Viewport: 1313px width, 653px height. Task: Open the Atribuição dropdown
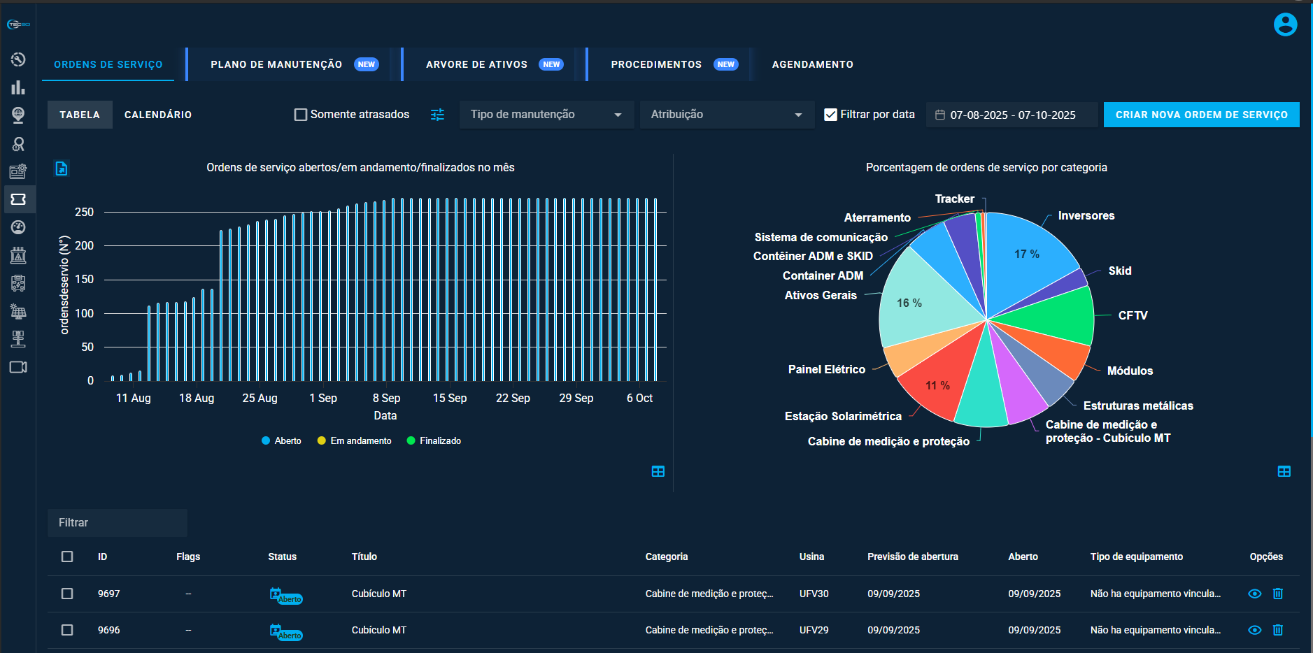click(726, 115)
